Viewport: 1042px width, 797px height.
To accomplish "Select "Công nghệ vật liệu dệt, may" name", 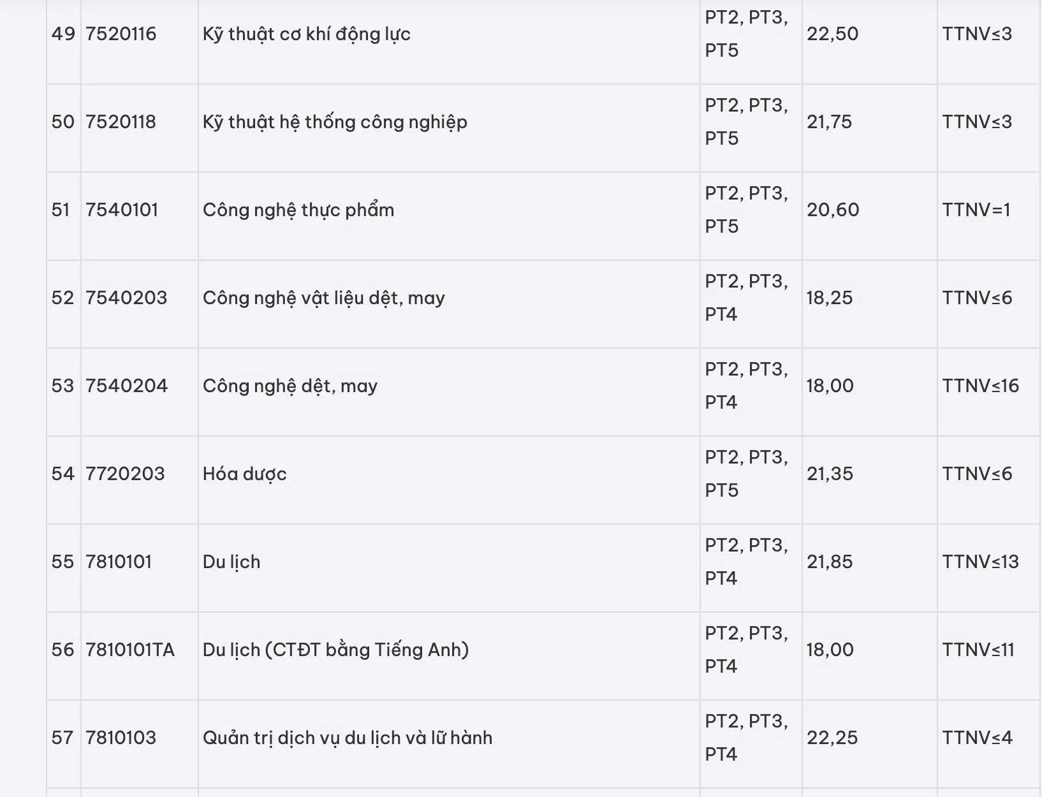I will click(323, 298).
